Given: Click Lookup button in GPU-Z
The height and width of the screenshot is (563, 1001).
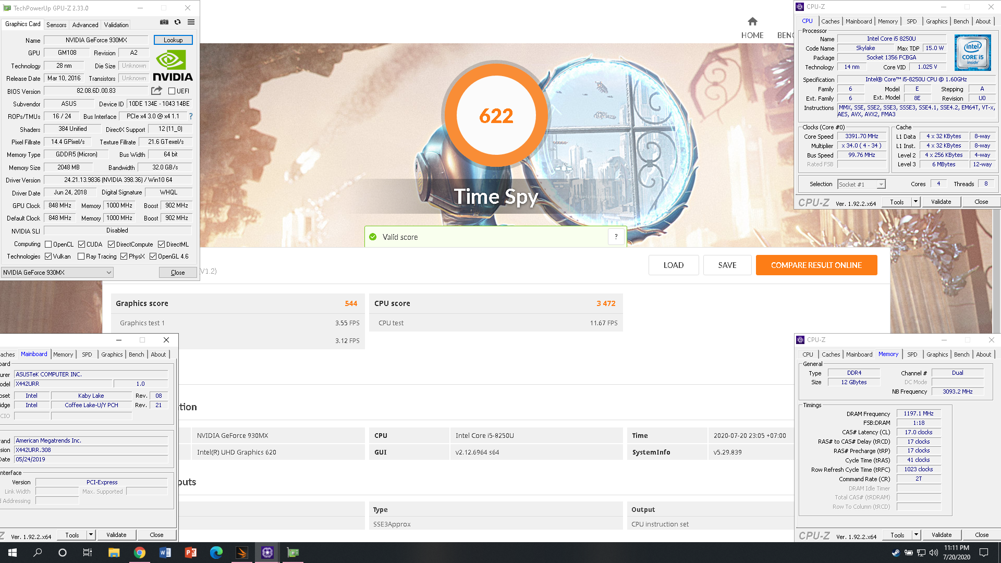Looking at the screenshot, I should [x=173, y=40].
